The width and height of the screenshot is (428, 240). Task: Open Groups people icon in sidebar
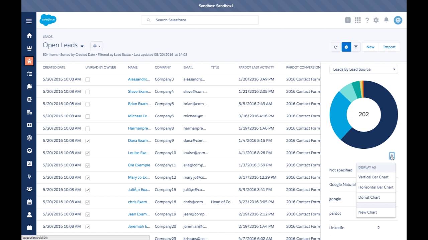[29, 189]
